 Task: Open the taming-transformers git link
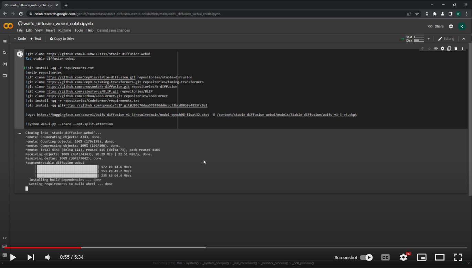[94, 82]
